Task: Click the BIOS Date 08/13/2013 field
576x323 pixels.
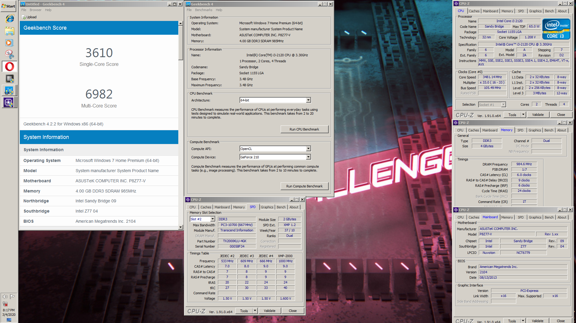Action: coord(523,277)
